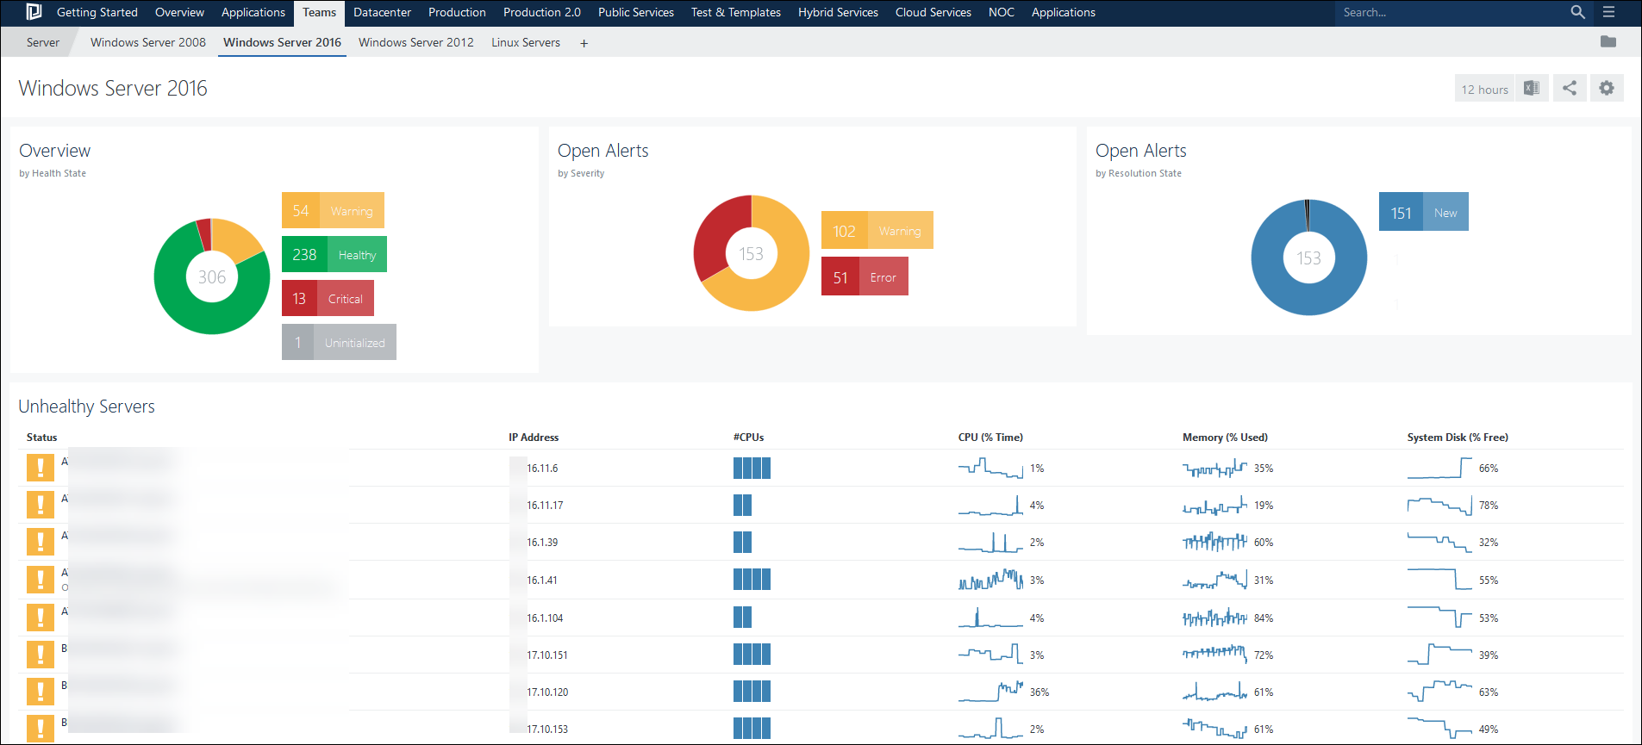Select Windows Server 2016 tab

pos(282,42)
